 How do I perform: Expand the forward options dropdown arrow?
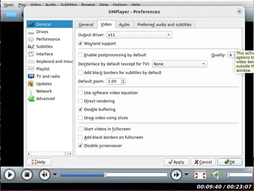click(x=186, y=175)
